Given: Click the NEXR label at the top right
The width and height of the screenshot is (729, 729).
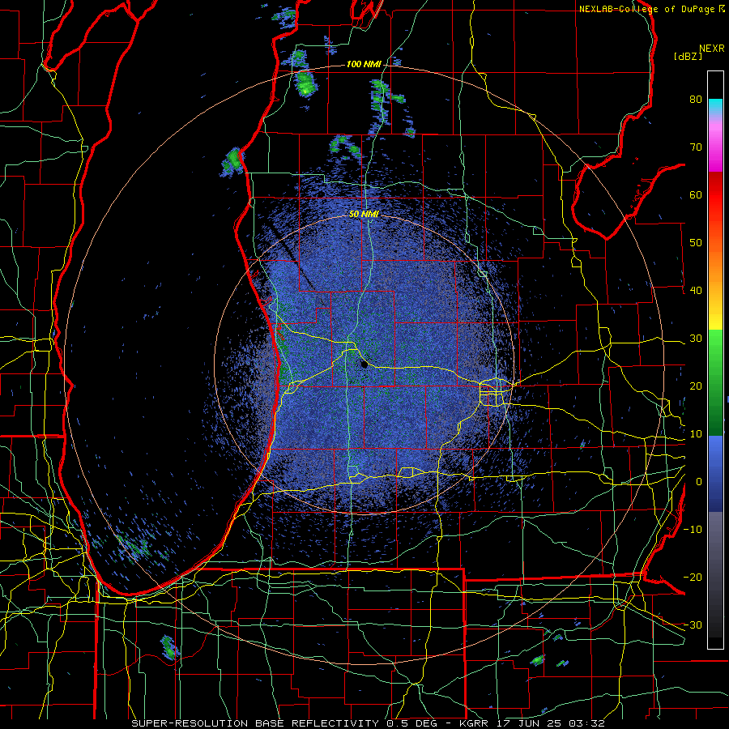Looking at the screenshot, I should click(x=712, y=49).
